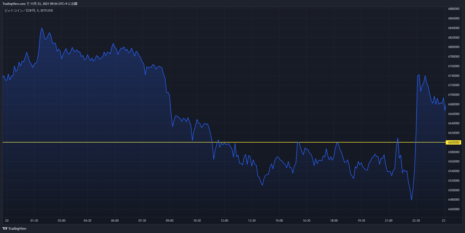The image size is (465, 233).
Task: Click the 6700000 price axis label
Action: point(454,95)
